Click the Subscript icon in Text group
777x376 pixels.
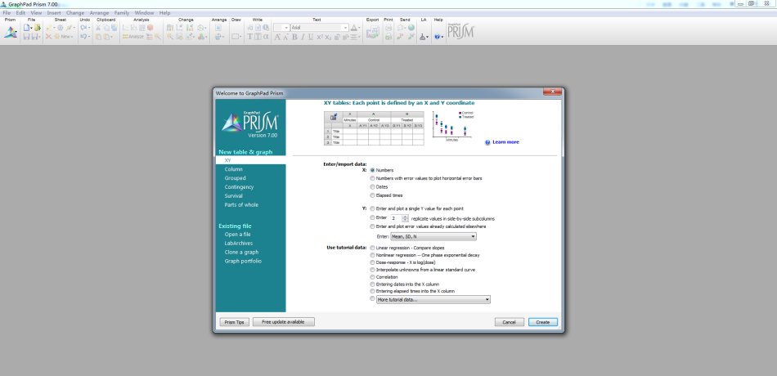[328, 37]
